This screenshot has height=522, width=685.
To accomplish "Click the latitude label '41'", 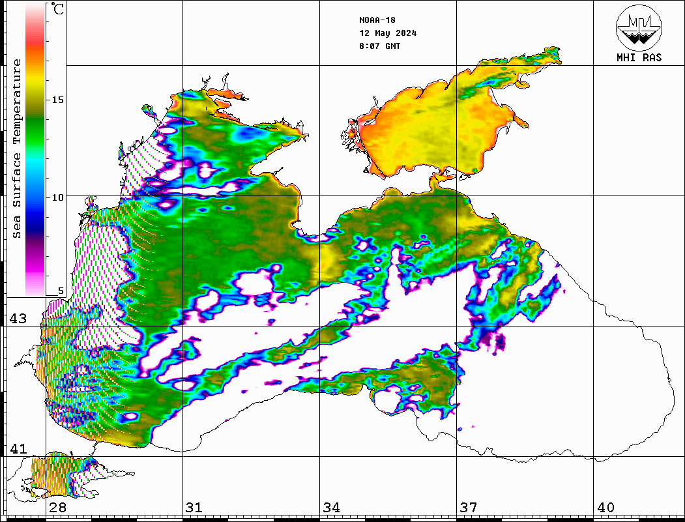I will pos(18,448).
